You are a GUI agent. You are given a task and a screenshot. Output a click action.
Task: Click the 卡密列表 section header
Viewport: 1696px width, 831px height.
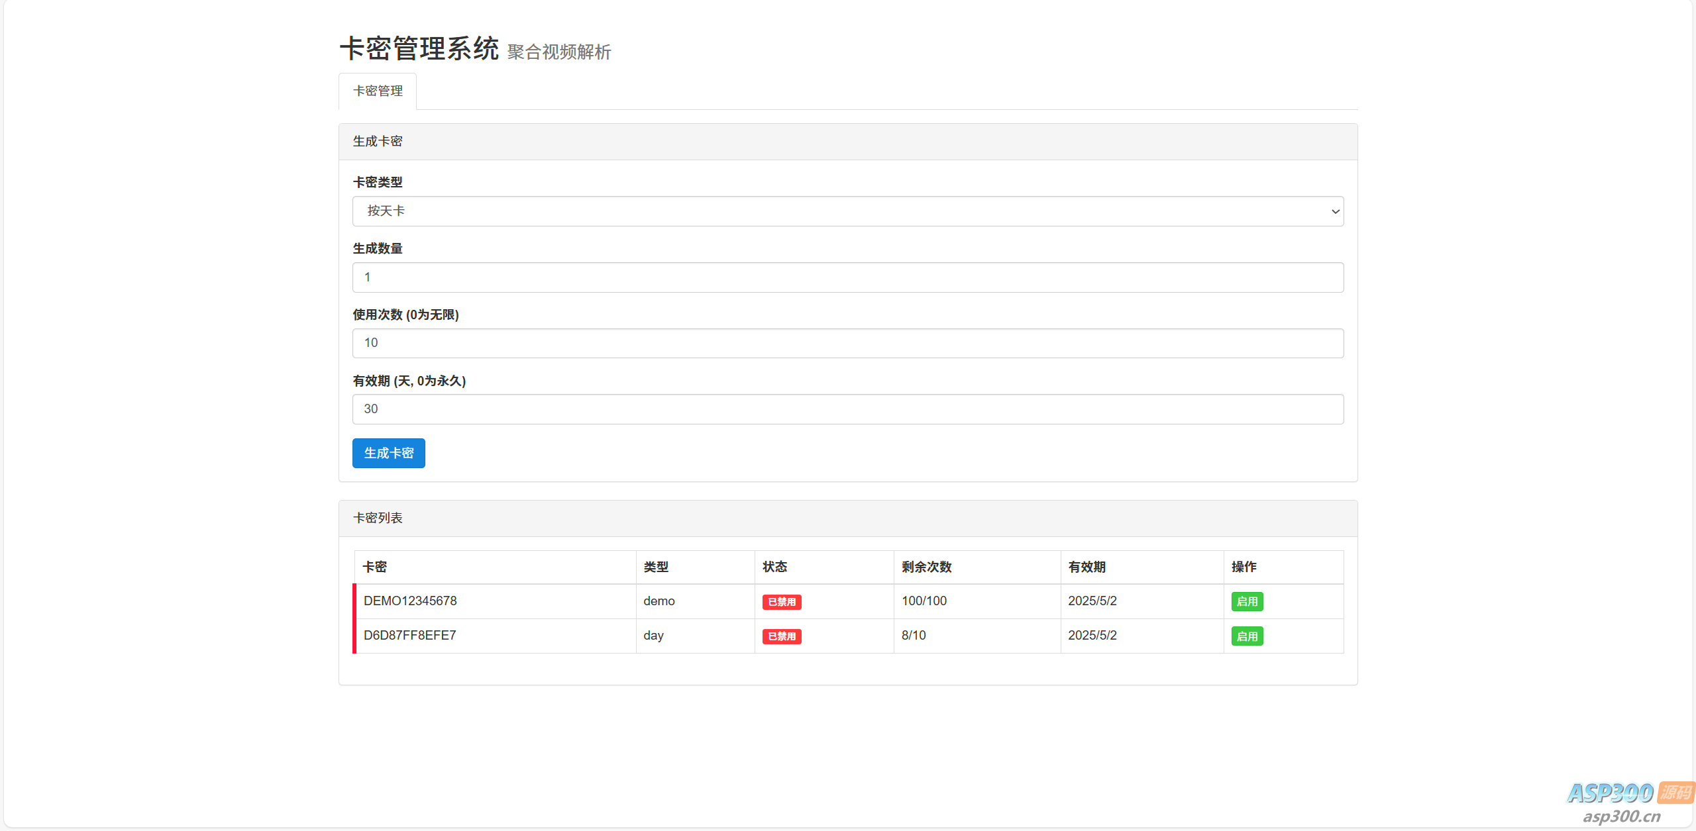click(x=378, y=518)
